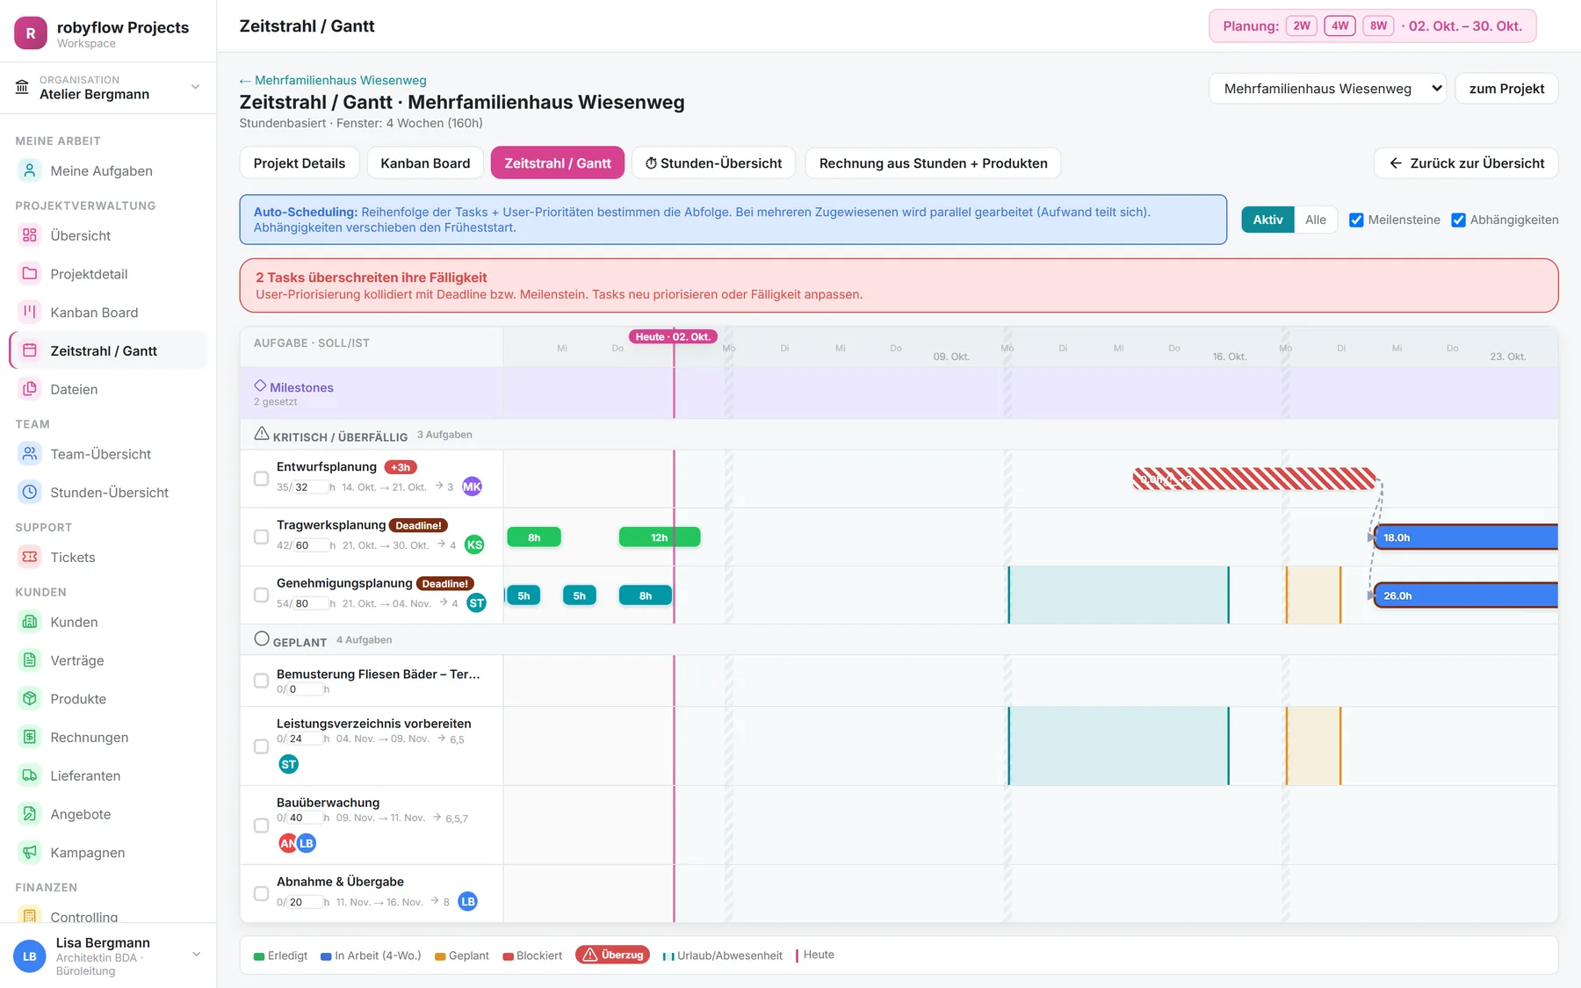Click the Projektdetail folder icon
This screenshot has width=1581, height=988.
click(x=30, y=274)
